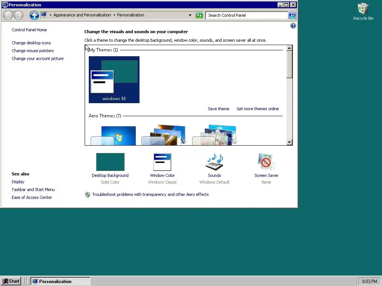Open Control Panel Home link
The image size is (382, 286).
click(29, 30)
